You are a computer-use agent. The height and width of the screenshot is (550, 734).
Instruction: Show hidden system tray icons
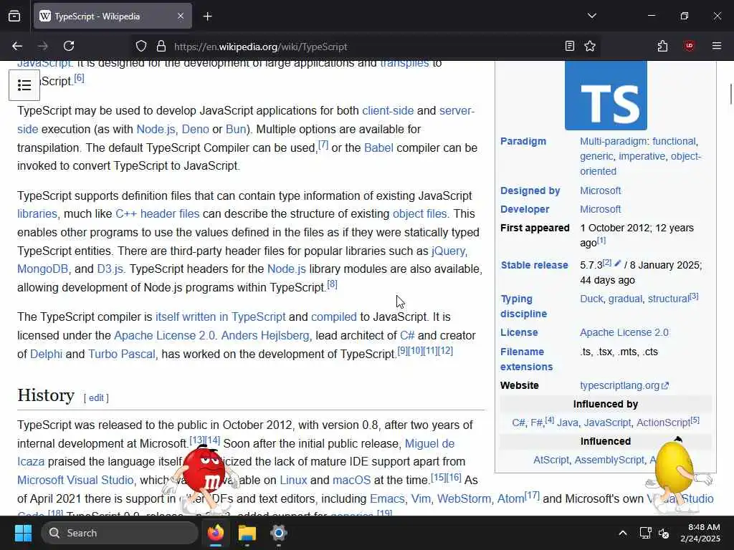(x=623, y=533)
